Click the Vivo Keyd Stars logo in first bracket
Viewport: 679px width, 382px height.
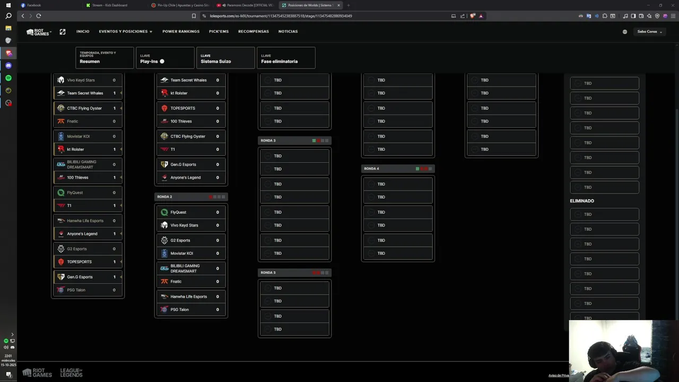pos(60,80)
